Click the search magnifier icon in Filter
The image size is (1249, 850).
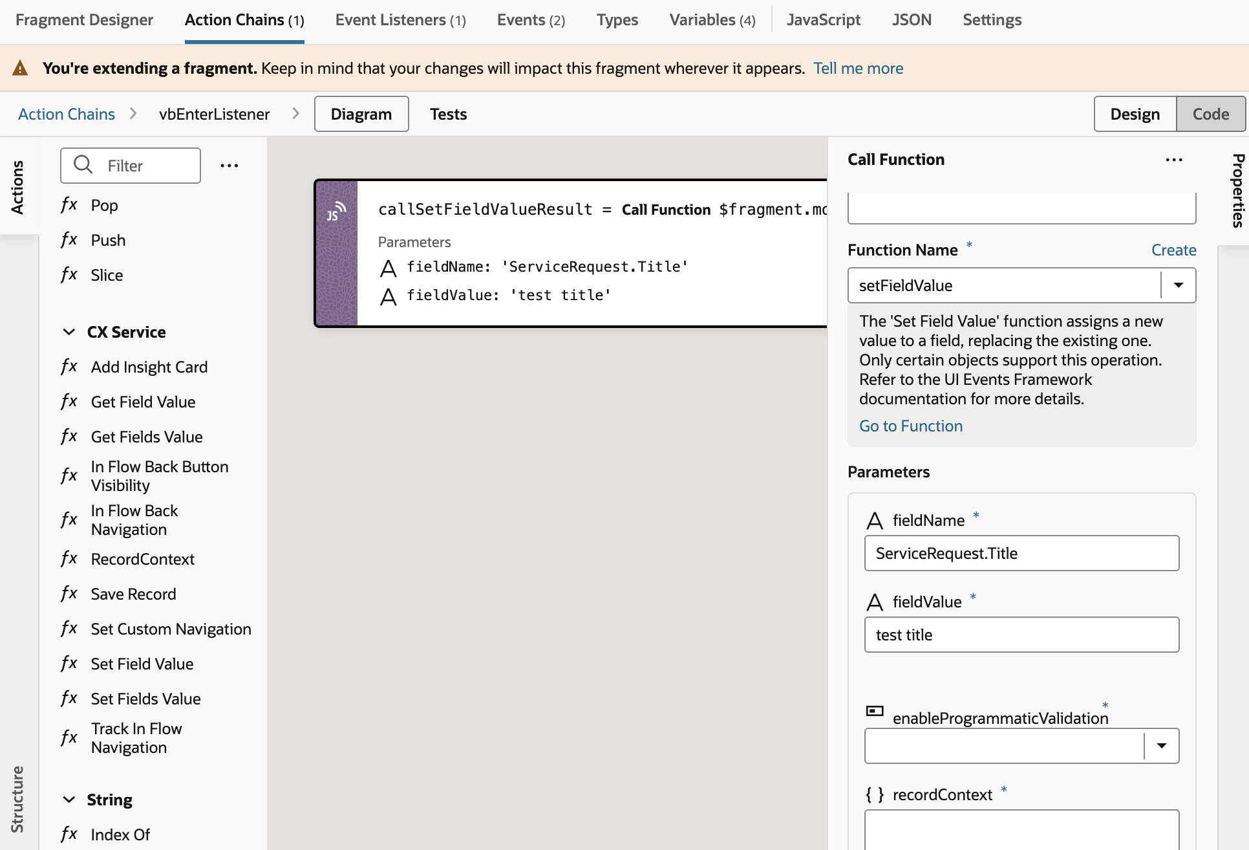(83, 165)
